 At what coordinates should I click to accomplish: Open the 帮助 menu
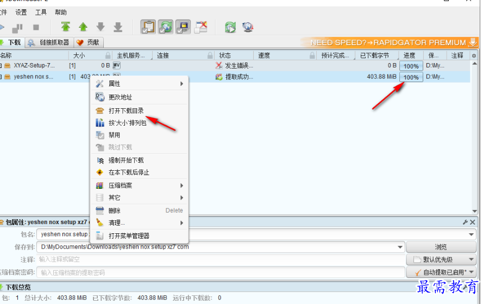pos(61,13)
